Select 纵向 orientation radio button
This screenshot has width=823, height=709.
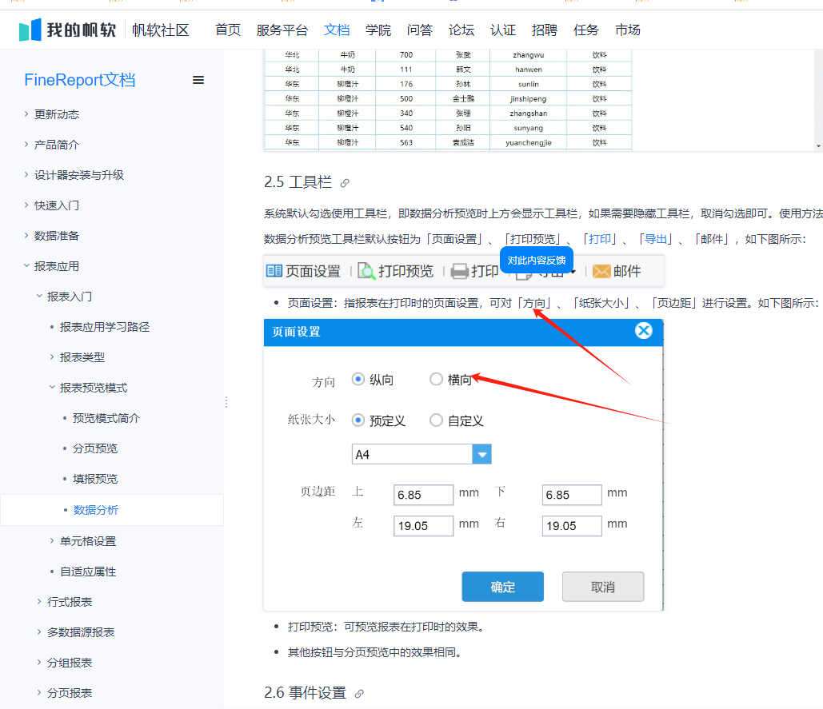pyautogui.click(x=358, y=379)
